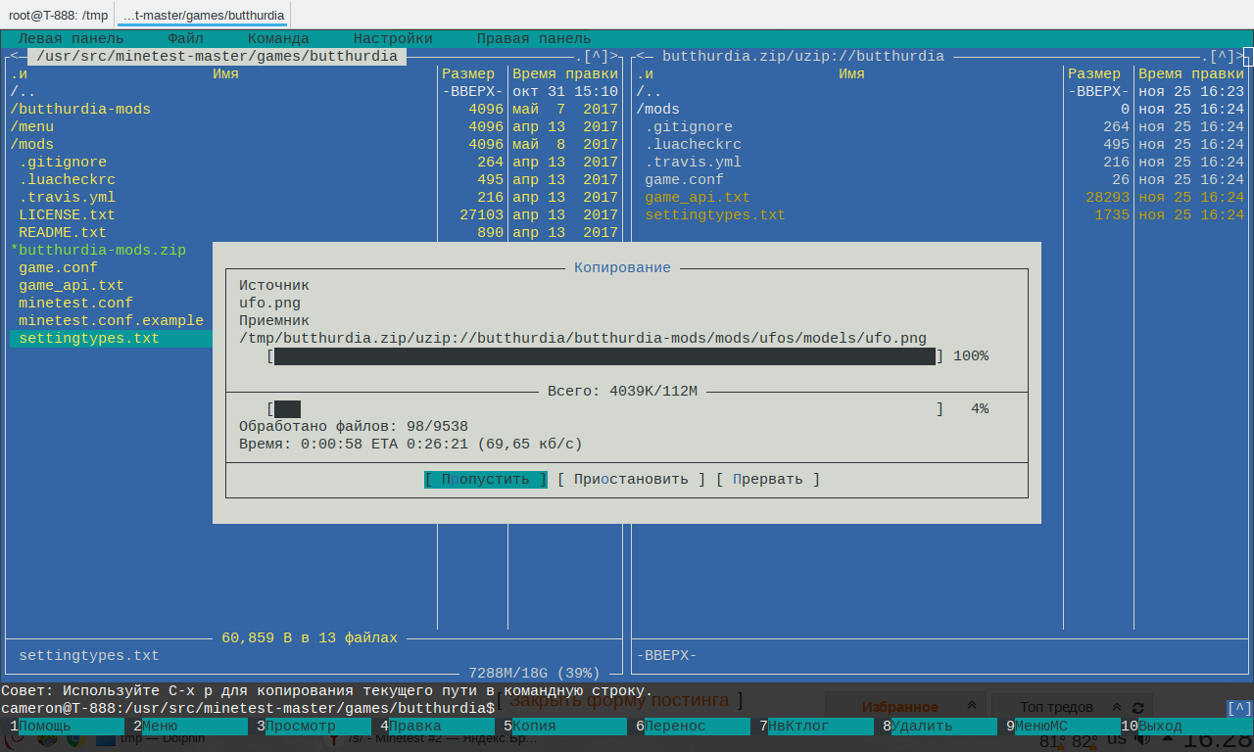Toggle the left panel's .и sort indicator
Image resolution: width=1254 pixels, height=752 pixels.
click(x=19, y=73)
